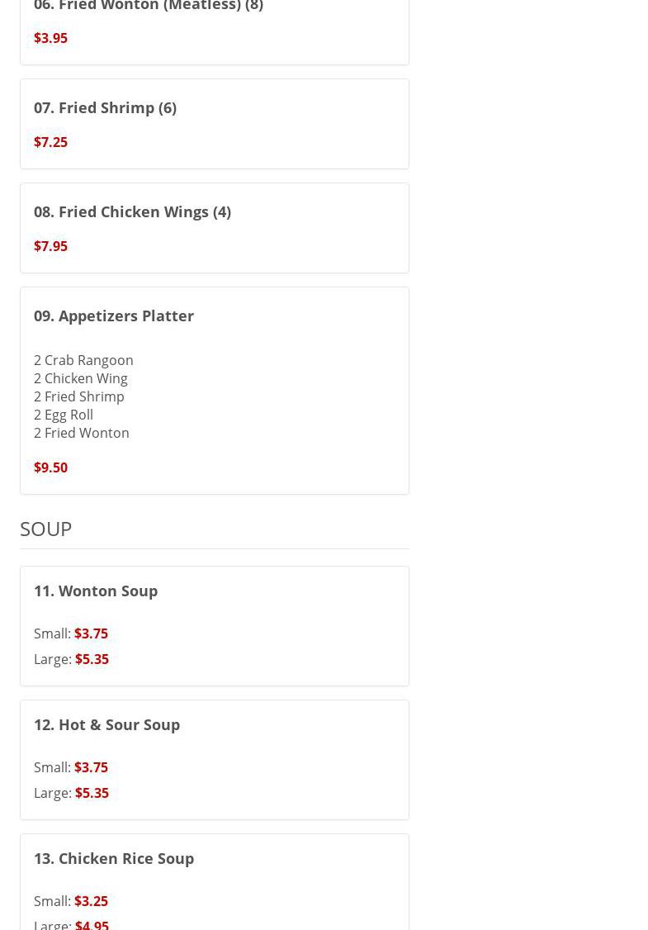The width and height of the screenshot is (648, 930).
Task: Select Small $3.25 Chicken Rice Soup price
Action: [x=91, y=901]
